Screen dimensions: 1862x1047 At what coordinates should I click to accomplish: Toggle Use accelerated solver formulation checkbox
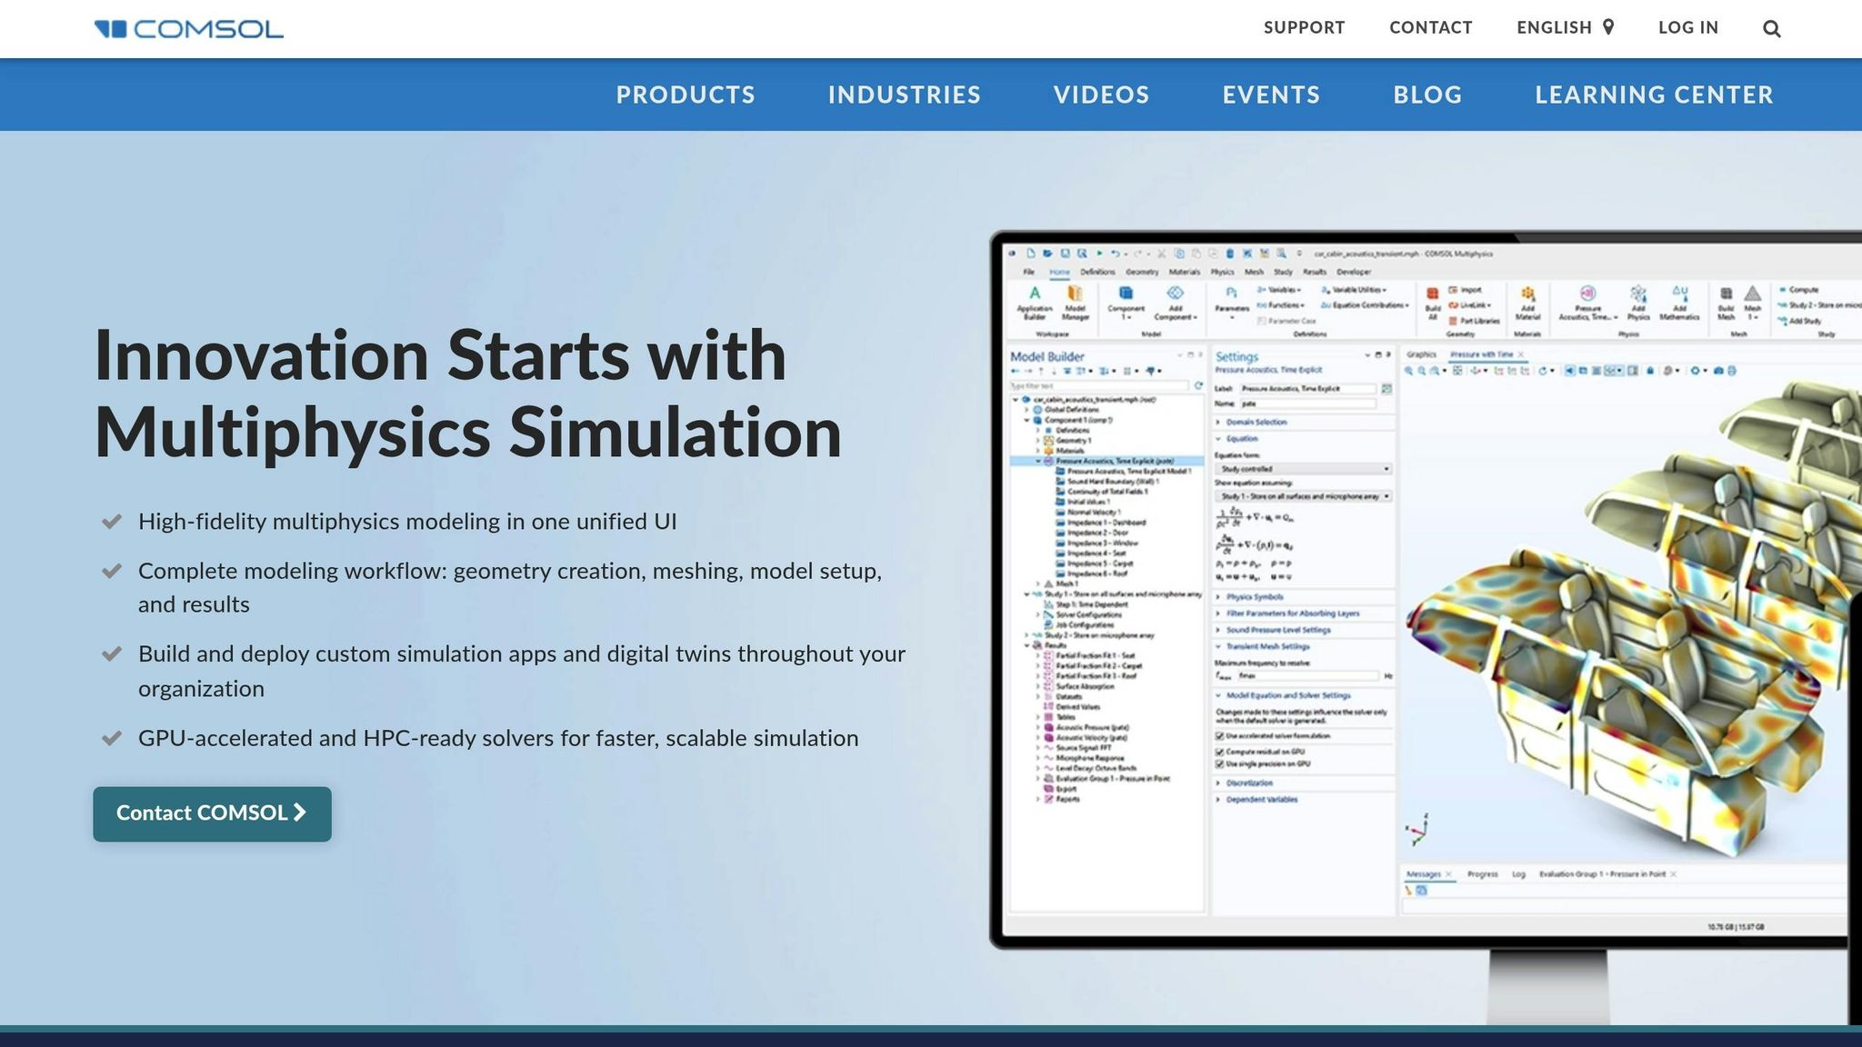coord(1220,736)
